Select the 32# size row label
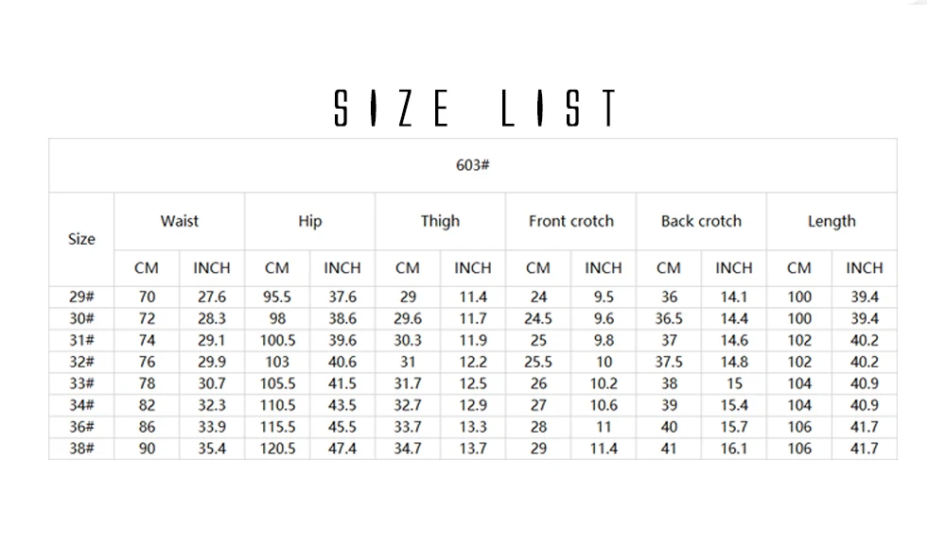This screenshot has height=545, width=946. pos(81,362)
